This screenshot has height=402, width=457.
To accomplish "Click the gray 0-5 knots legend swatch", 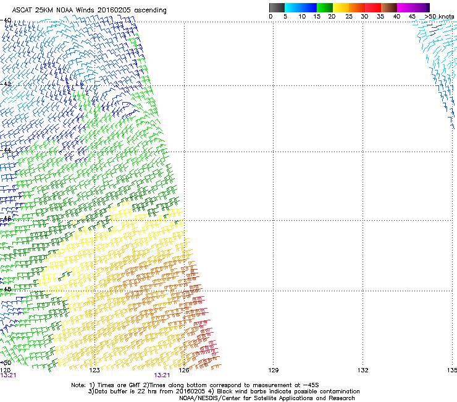I will click(x=277, y=7).
